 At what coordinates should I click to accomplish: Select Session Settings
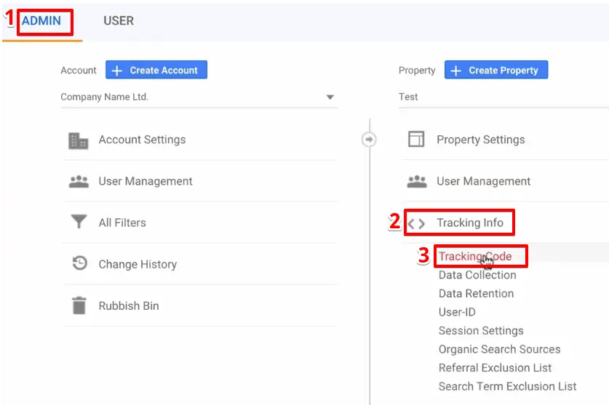pos(481,331)
